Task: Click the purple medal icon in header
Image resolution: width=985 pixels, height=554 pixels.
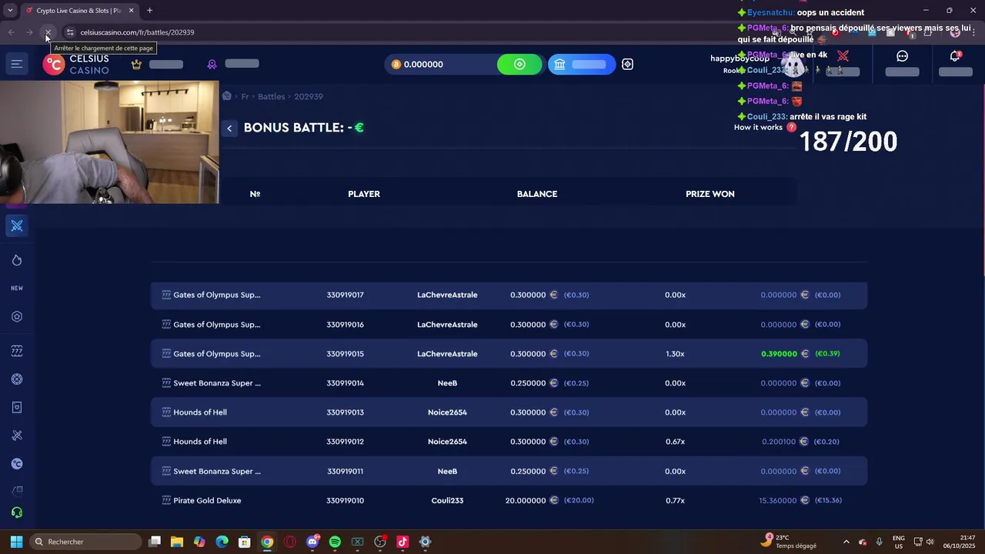Action: click(x=212, y=65)
